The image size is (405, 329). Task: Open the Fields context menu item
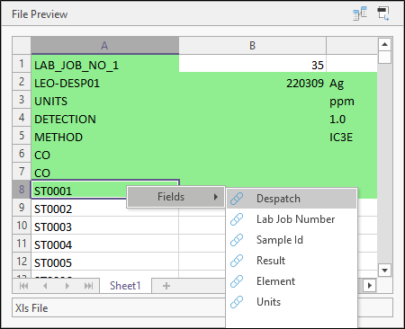coord(175,197)
